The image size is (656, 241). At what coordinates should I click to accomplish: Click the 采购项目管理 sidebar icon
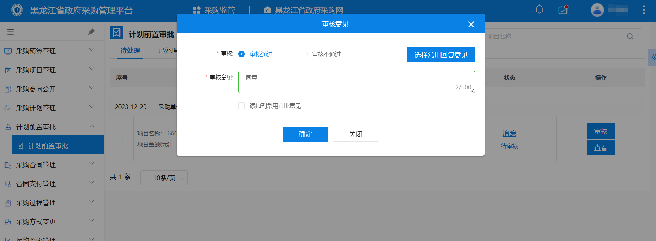8,70
